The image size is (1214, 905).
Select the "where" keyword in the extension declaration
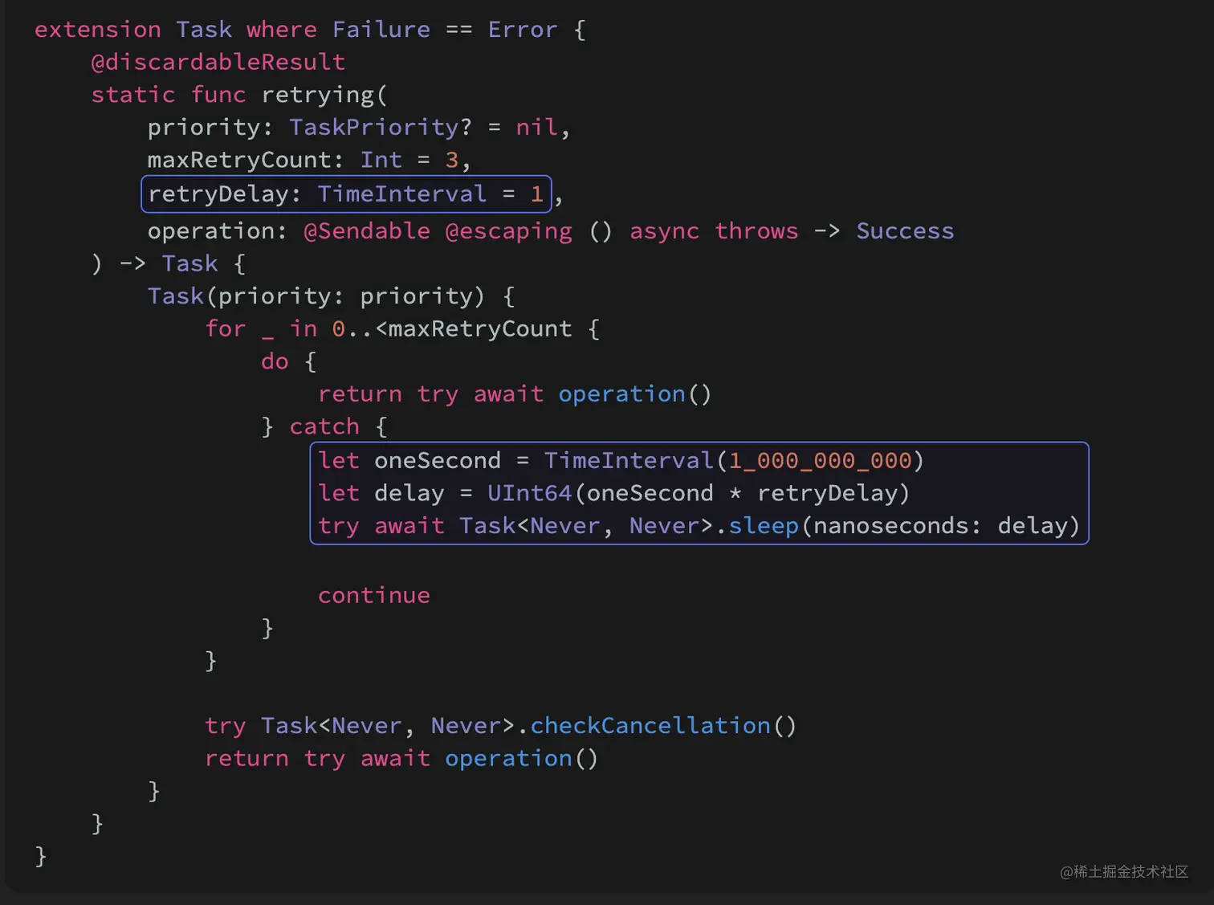(282, 30)
